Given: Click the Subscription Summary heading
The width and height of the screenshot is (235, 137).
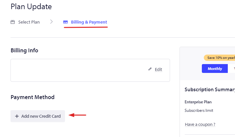Looking at the screenshot, I should pyautogui.click(x=210, y=90).
